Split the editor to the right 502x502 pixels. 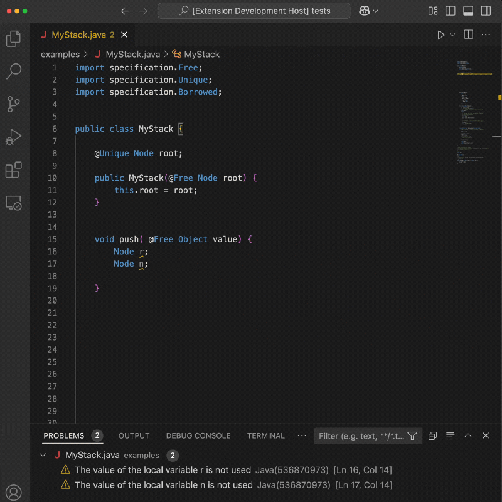[x=468, y=35]
